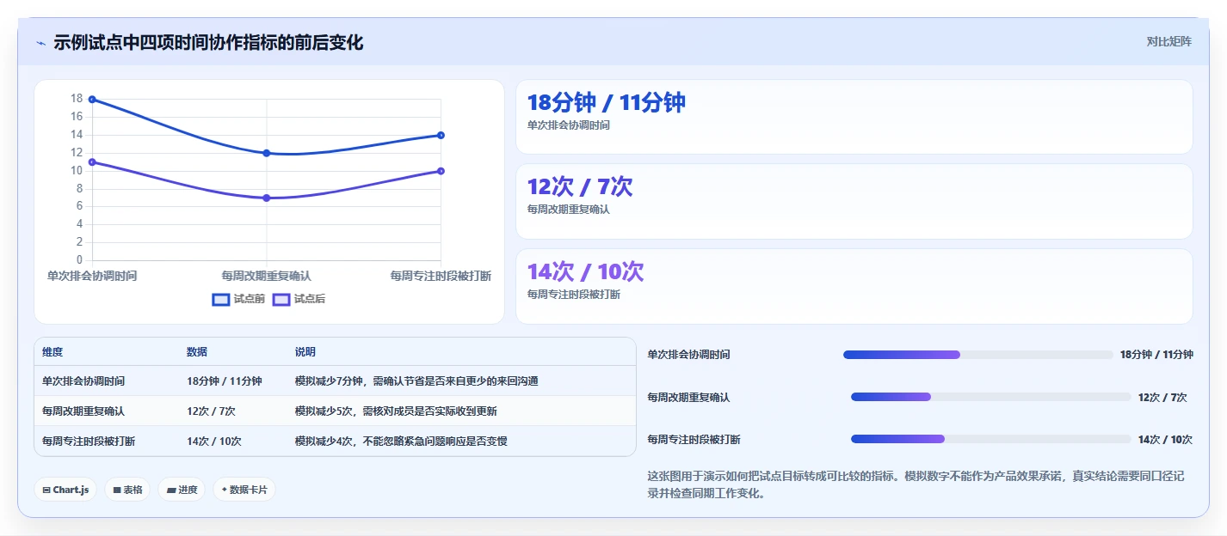
Task: Click the 对比矩阵 label in header
Action: pyautogui.click(x=1168, y=41)
